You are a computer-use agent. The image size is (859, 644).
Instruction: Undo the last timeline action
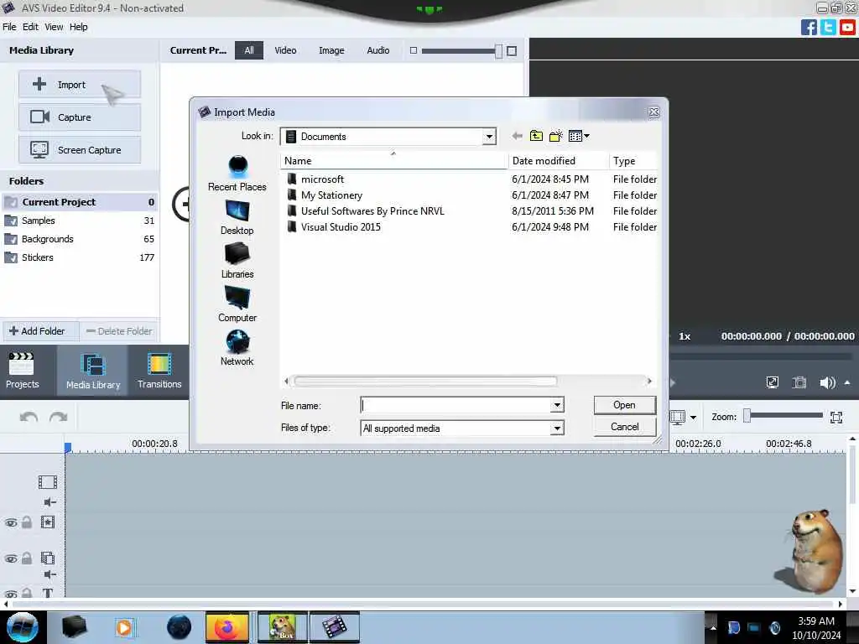[29, 418]
